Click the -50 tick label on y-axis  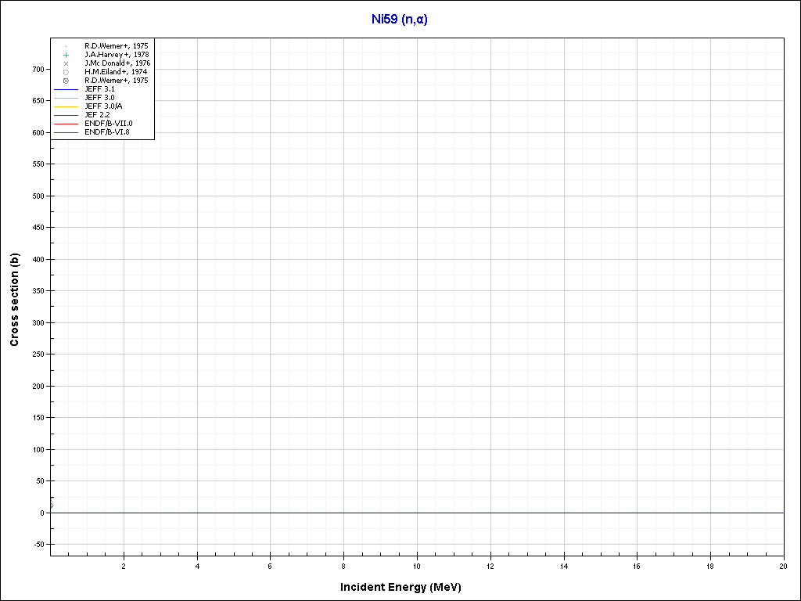[x=38, y=544]
